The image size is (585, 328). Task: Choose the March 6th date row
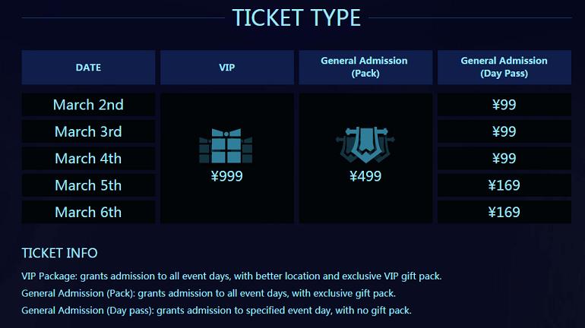[x=88, y=212]
